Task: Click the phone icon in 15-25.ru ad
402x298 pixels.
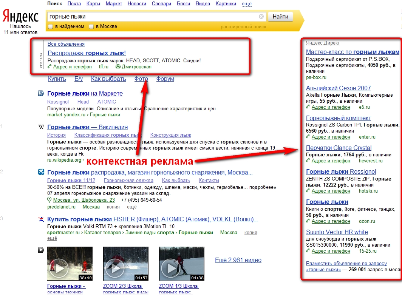Action: (308, 251)
